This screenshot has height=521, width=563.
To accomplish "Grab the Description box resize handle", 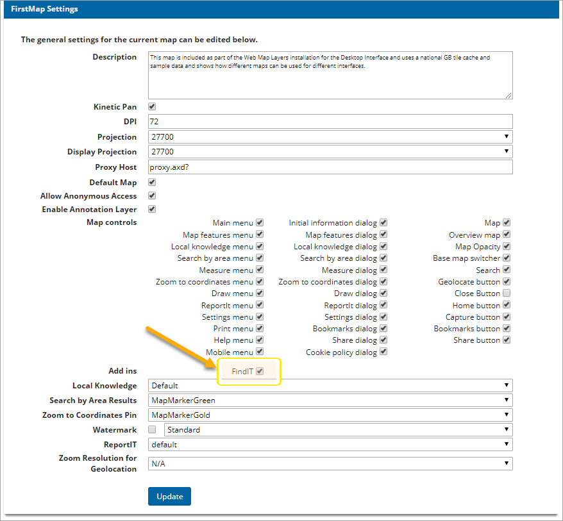I will click(x=508, y=95).
